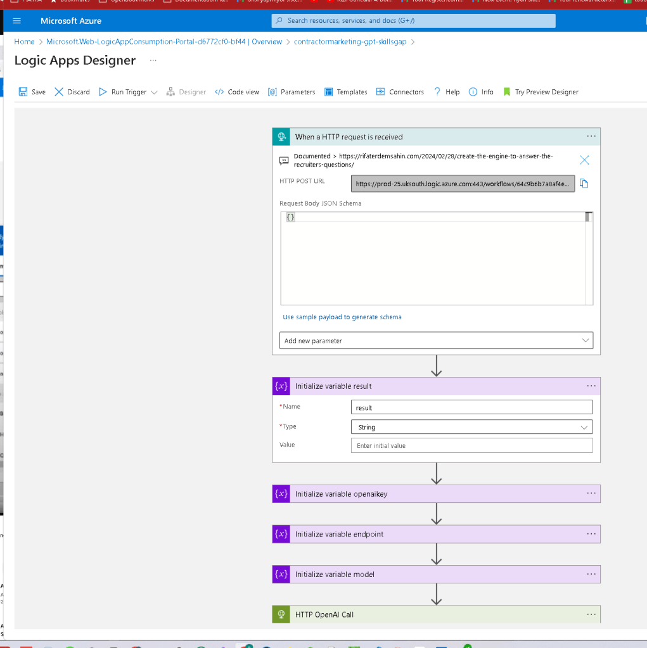Image resolution: width=647 pixels, height=648 pixels.
Task: Click inside Request Body JSON Schema editor
Action: click(433, 258)
